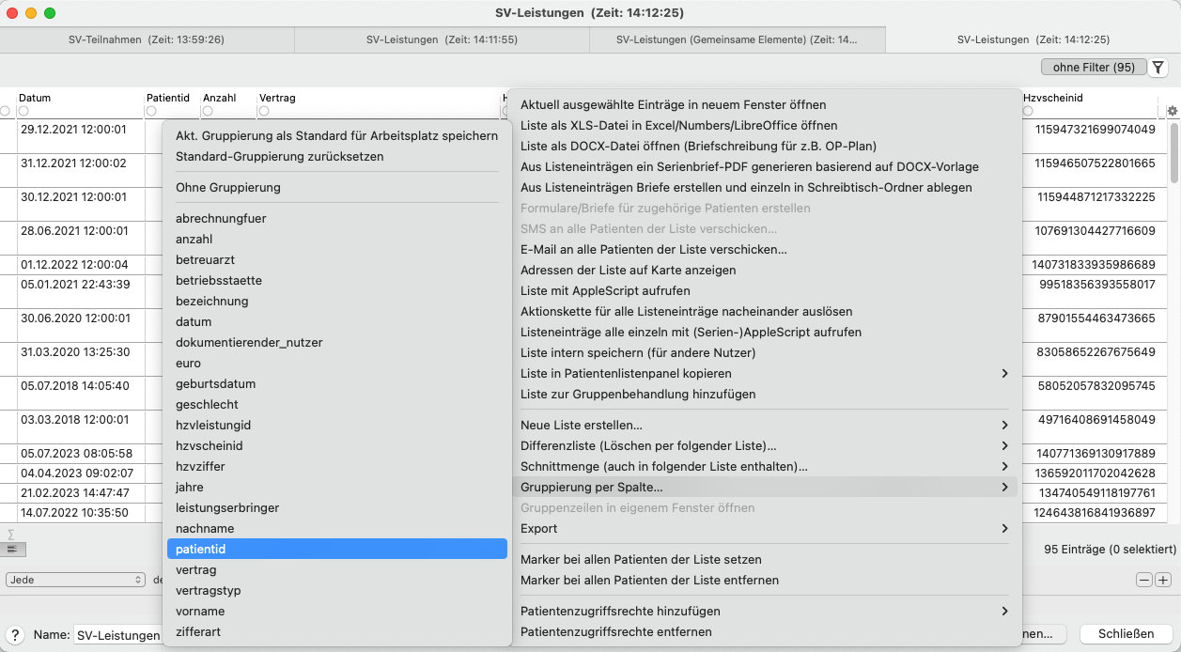Image resolution: width=1181 pixels, height=652 pixels.
Task: Expand the Neue Liste erstellen submenu arrow
Action: tap(1004, 425)
